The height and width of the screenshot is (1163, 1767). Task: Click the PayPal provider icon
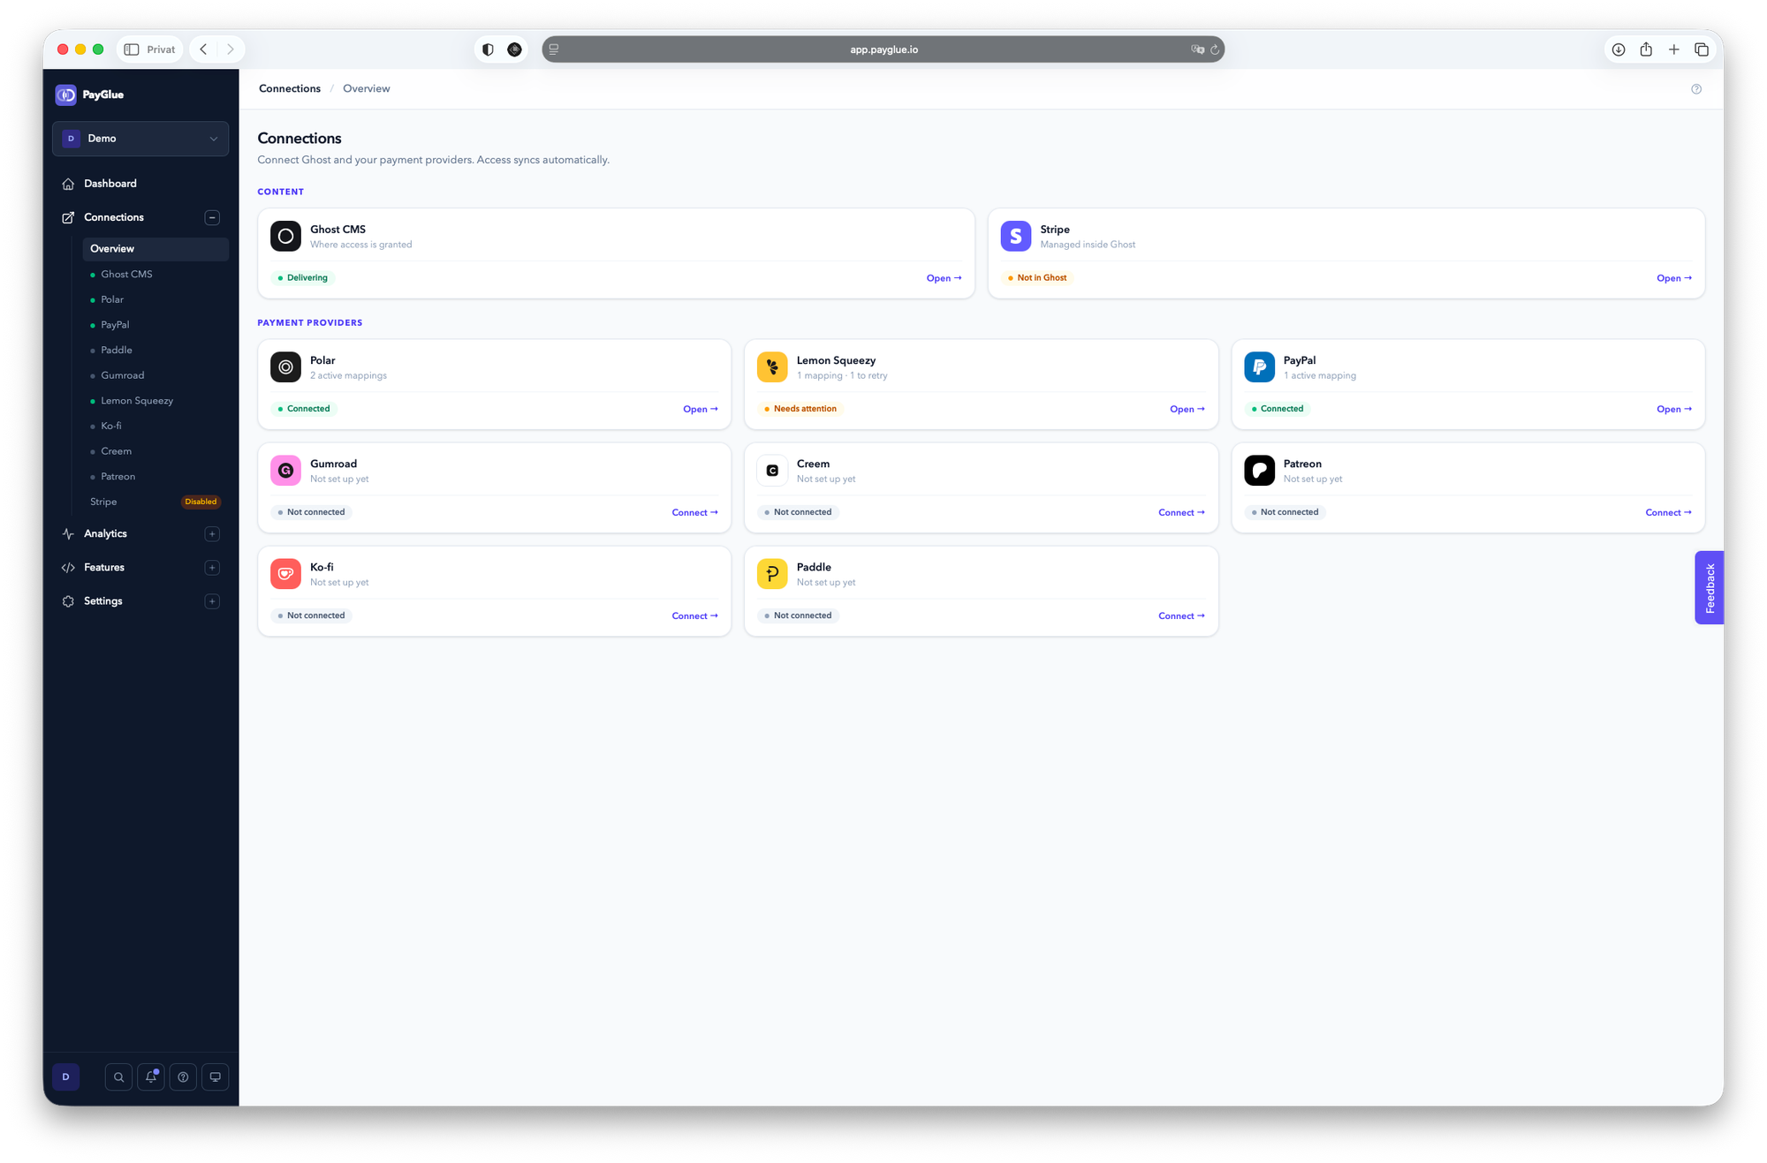(x=1259, y=367)
